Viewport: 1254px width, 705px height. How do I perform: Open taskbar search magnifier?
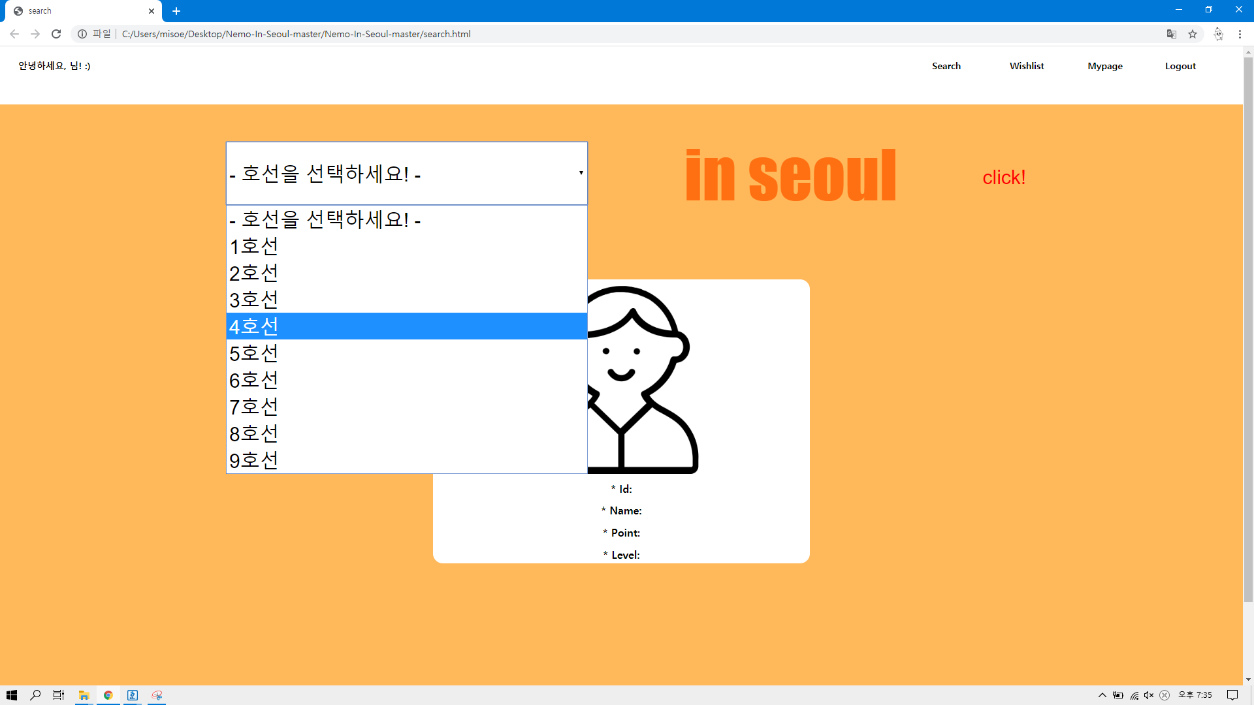[35, 695]
